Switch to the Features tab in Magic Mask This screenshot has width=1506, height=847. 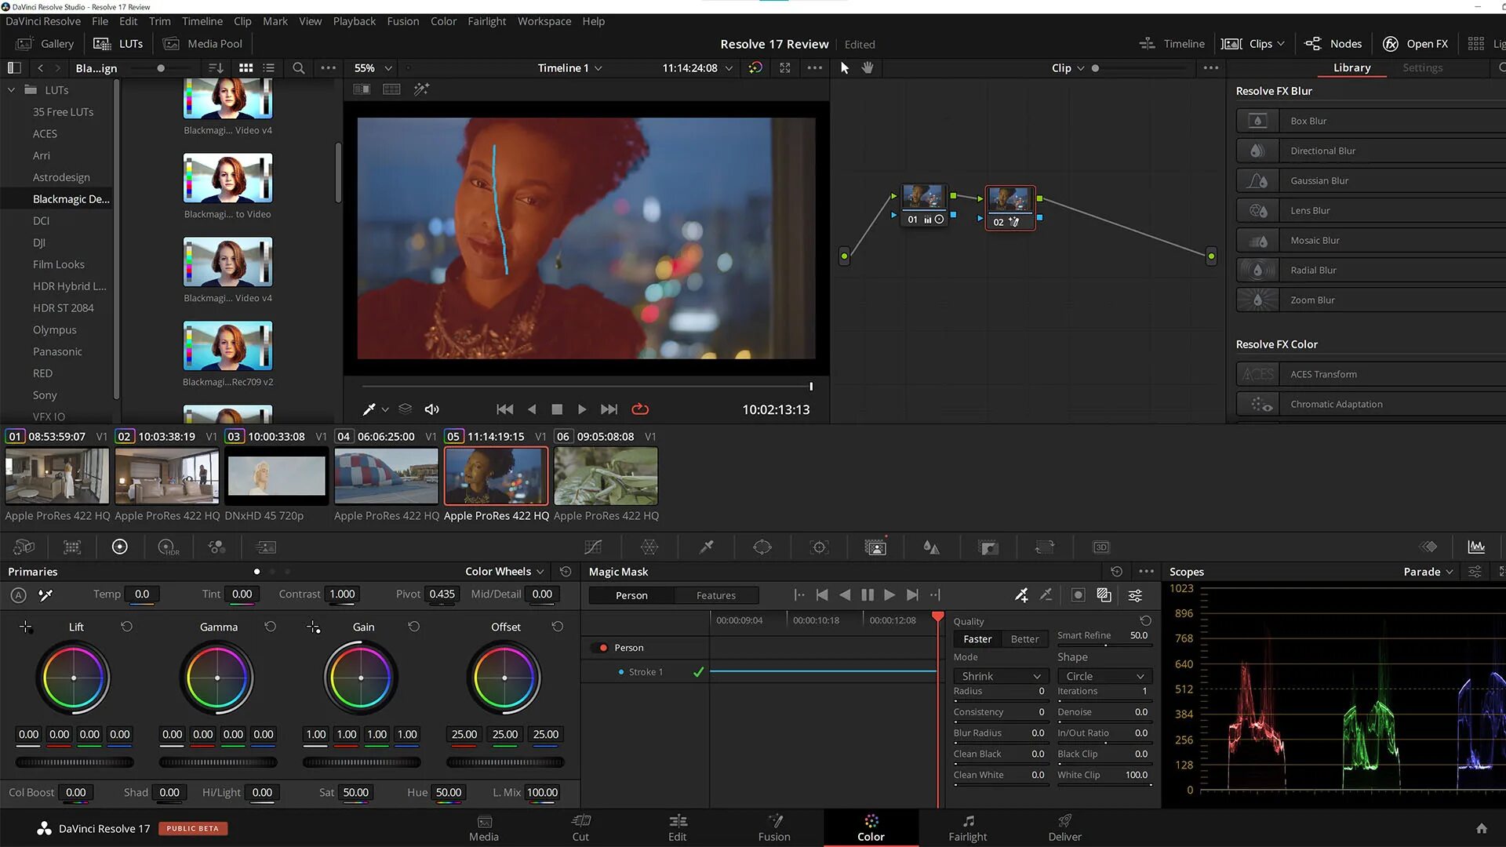pyautogui.click(x=716, y=595)
